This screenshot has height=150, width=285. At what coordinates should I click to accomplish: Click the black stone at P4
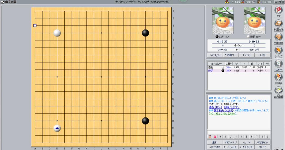click(145, 33)
